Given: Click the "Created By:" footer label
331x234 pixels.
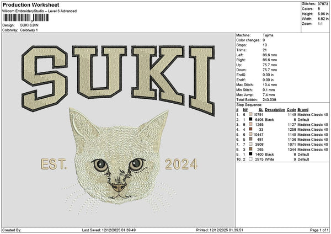Looking at the screenshot, I should 12,230.
